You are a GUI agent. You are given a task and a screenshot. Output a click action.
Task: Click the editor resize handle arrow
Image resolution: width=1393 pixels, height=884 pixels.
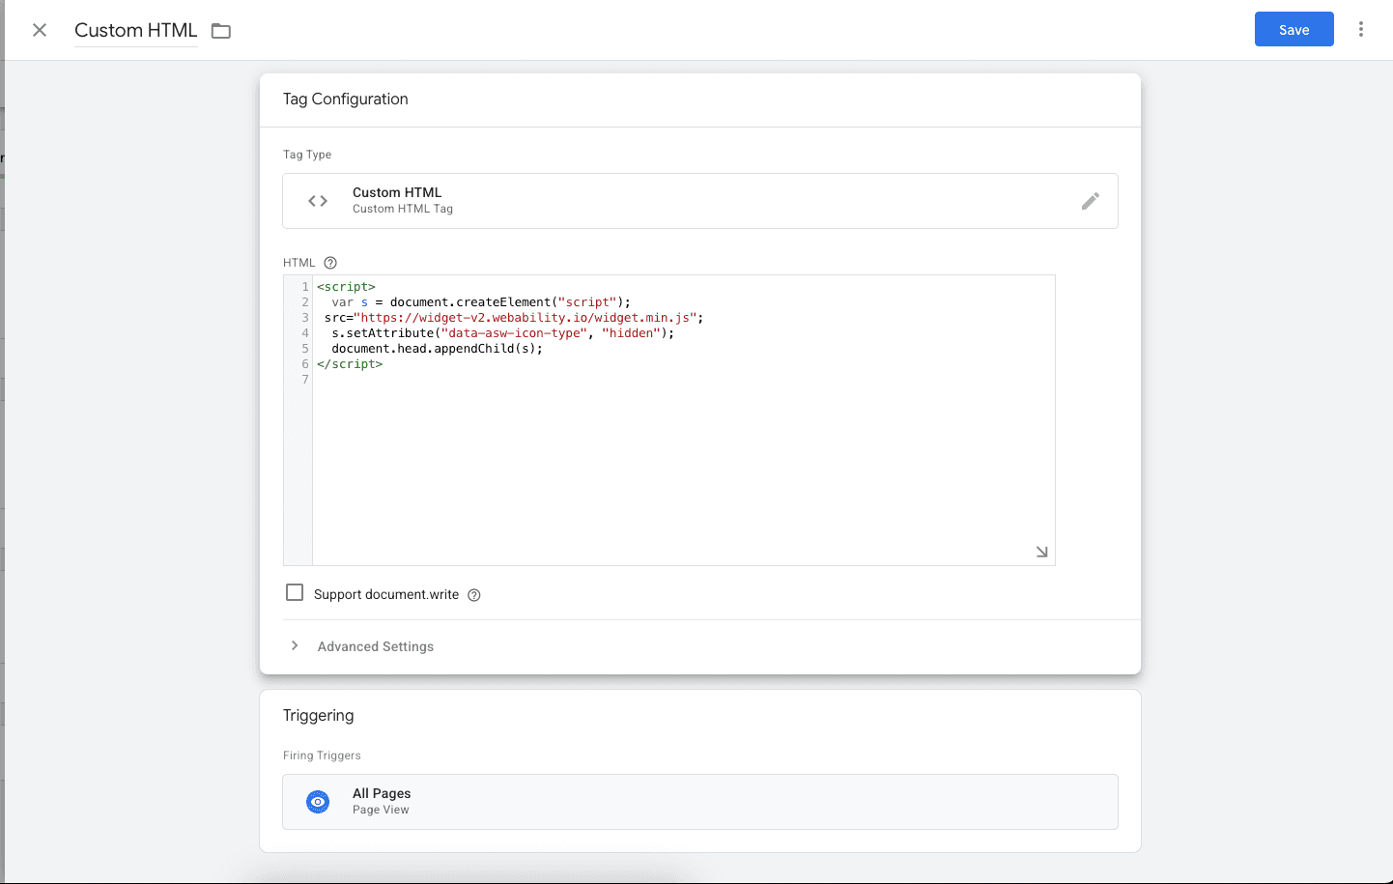pos(1041,552)
